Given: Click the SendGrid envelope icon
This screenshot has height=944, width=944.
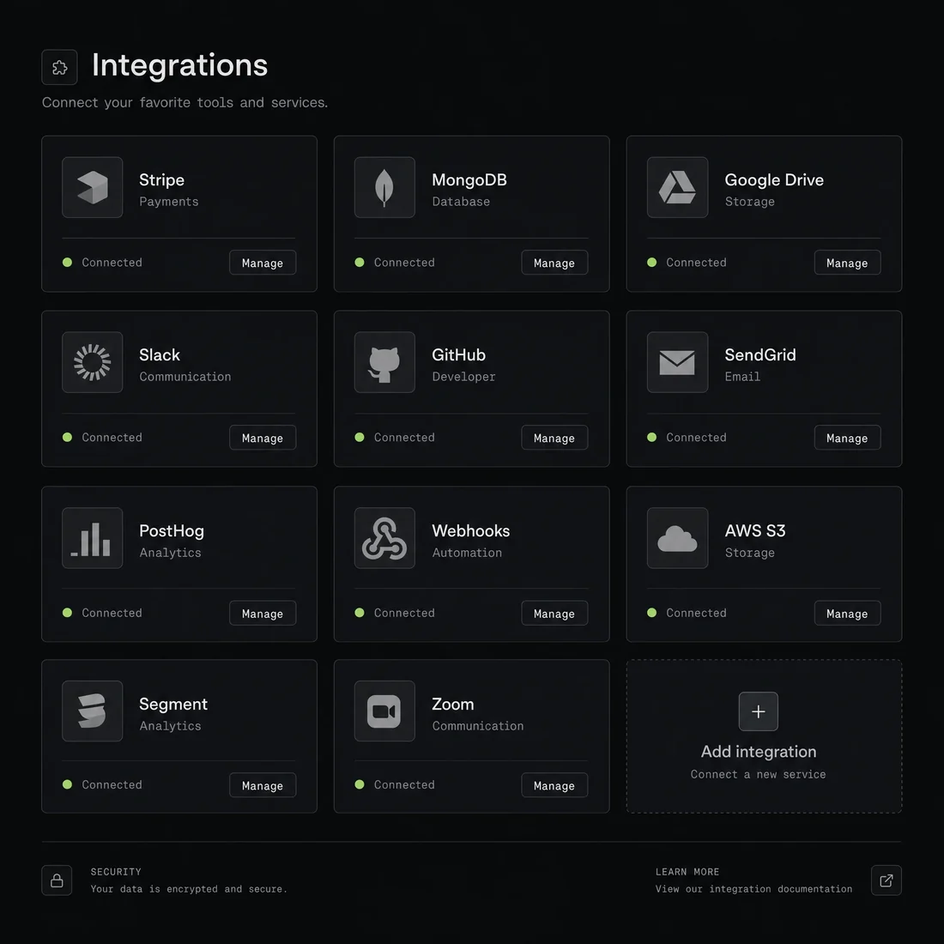Looking at the screenshot, I should 677,362.
